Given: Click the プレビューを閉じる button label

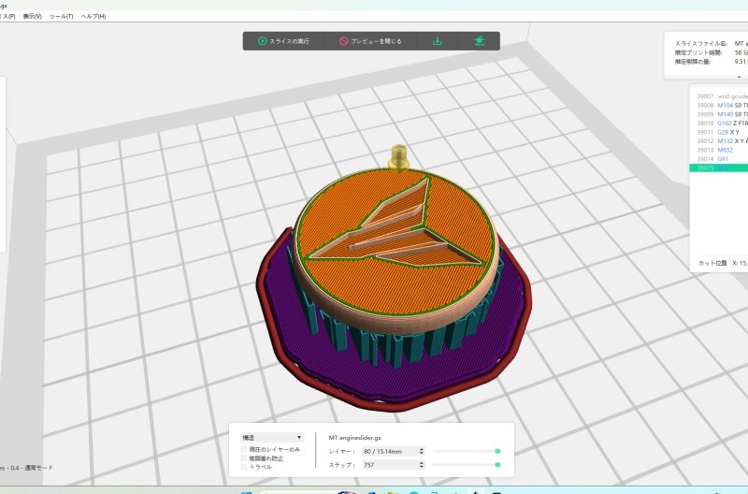Looking at the screenshot, I should (x=376, y=41).
